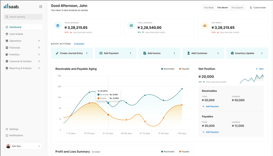Click the Customize link next to Quick Actions
This screenshot has height=156, width=273.
(x=79, y=44)
